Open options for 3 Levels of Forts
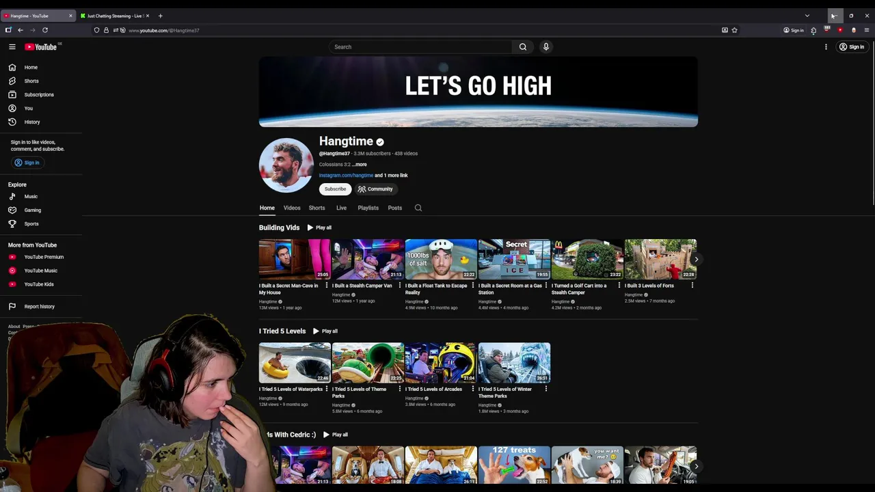This screenshot has height=492, width=875. pos(692,285)
